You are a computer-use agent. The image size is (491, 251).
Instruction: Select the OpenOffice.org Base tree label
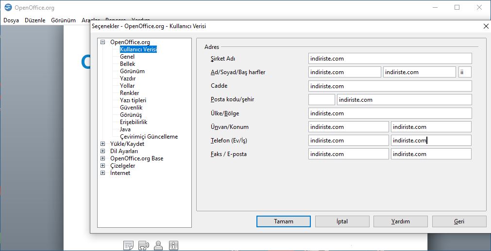coord(136,158)
